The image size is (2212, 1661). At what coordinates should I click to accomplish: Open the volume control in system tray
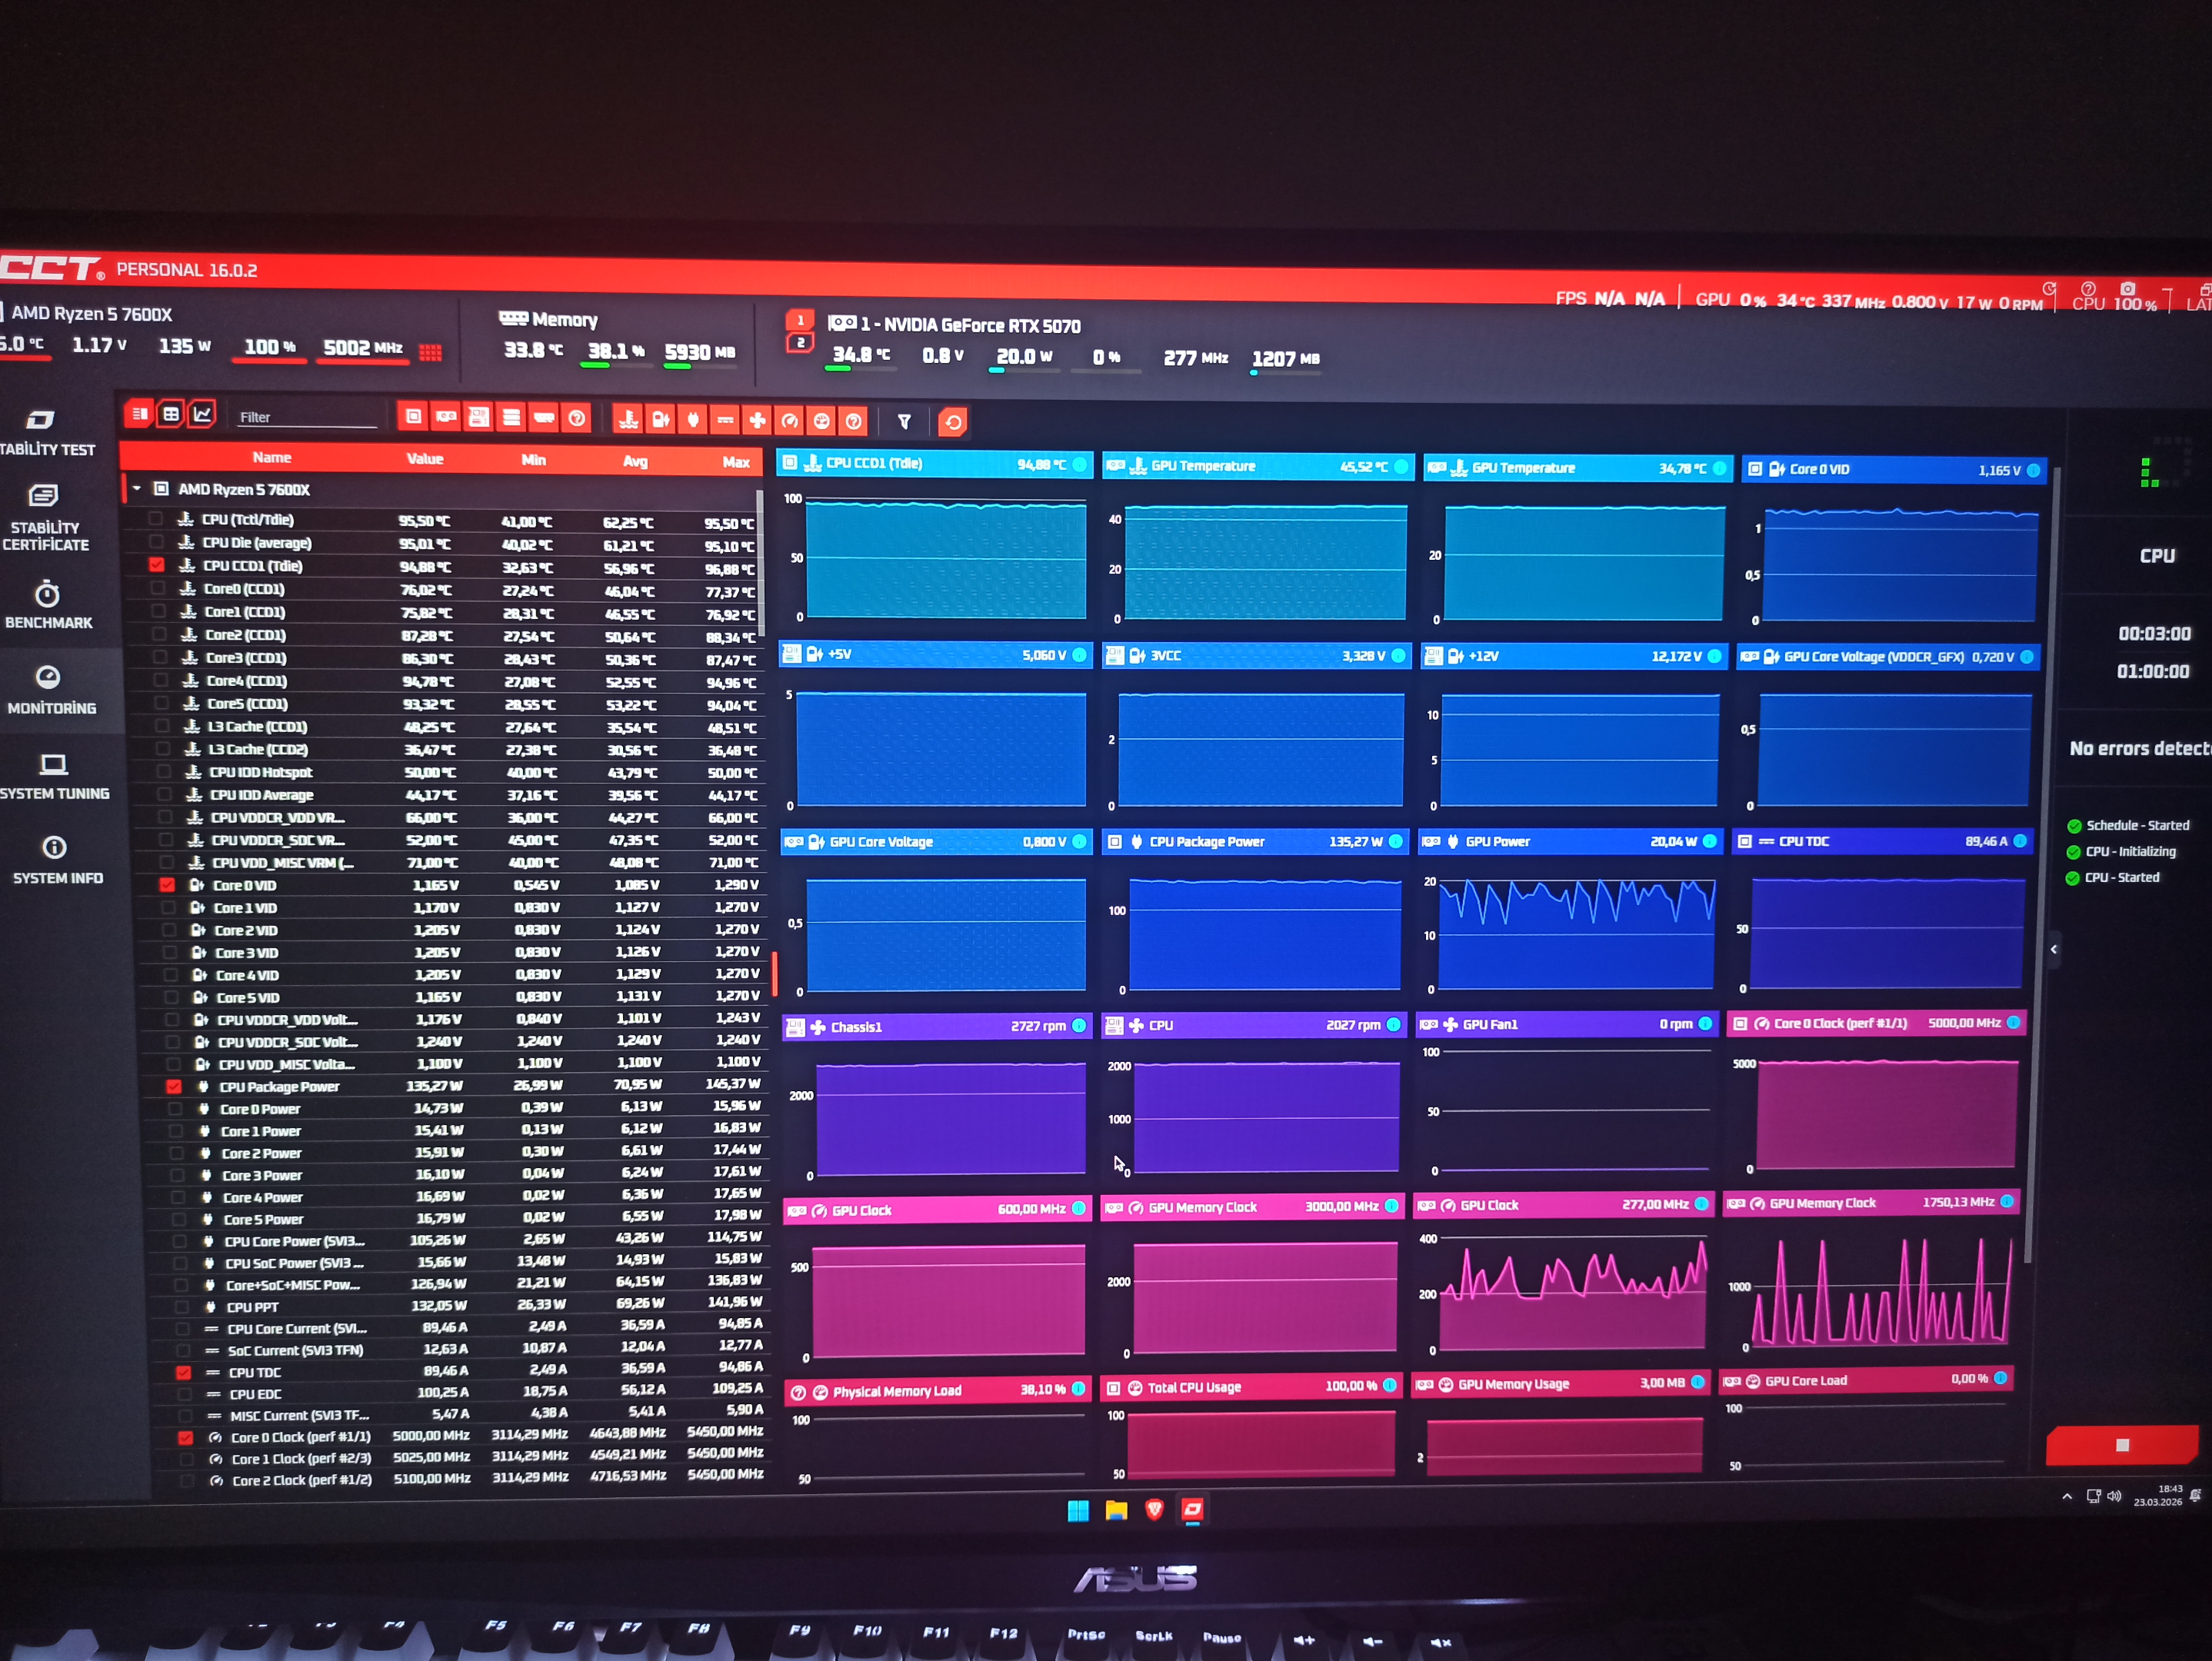2113,1496
